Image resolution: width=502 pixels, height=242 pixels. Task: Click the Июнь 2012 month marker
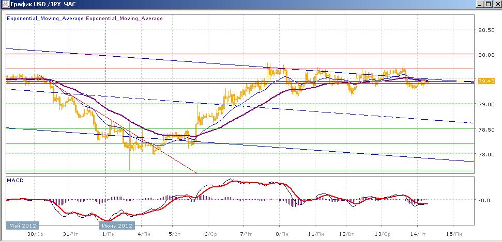tap(117, 225)
